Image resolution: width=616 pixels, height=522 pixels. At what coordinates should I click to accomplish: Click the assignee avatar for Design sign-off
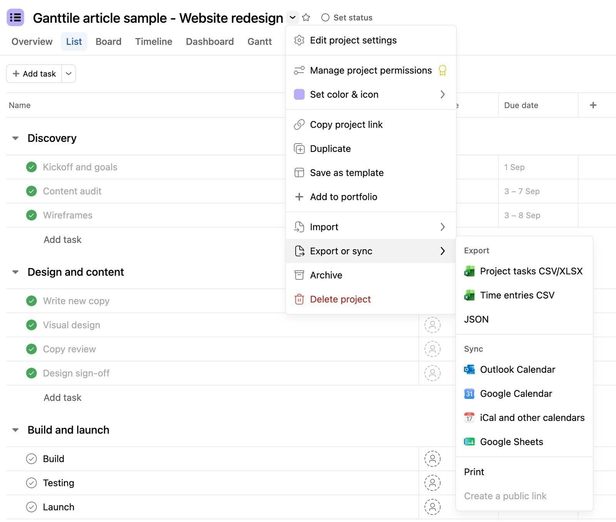(432, 373)
